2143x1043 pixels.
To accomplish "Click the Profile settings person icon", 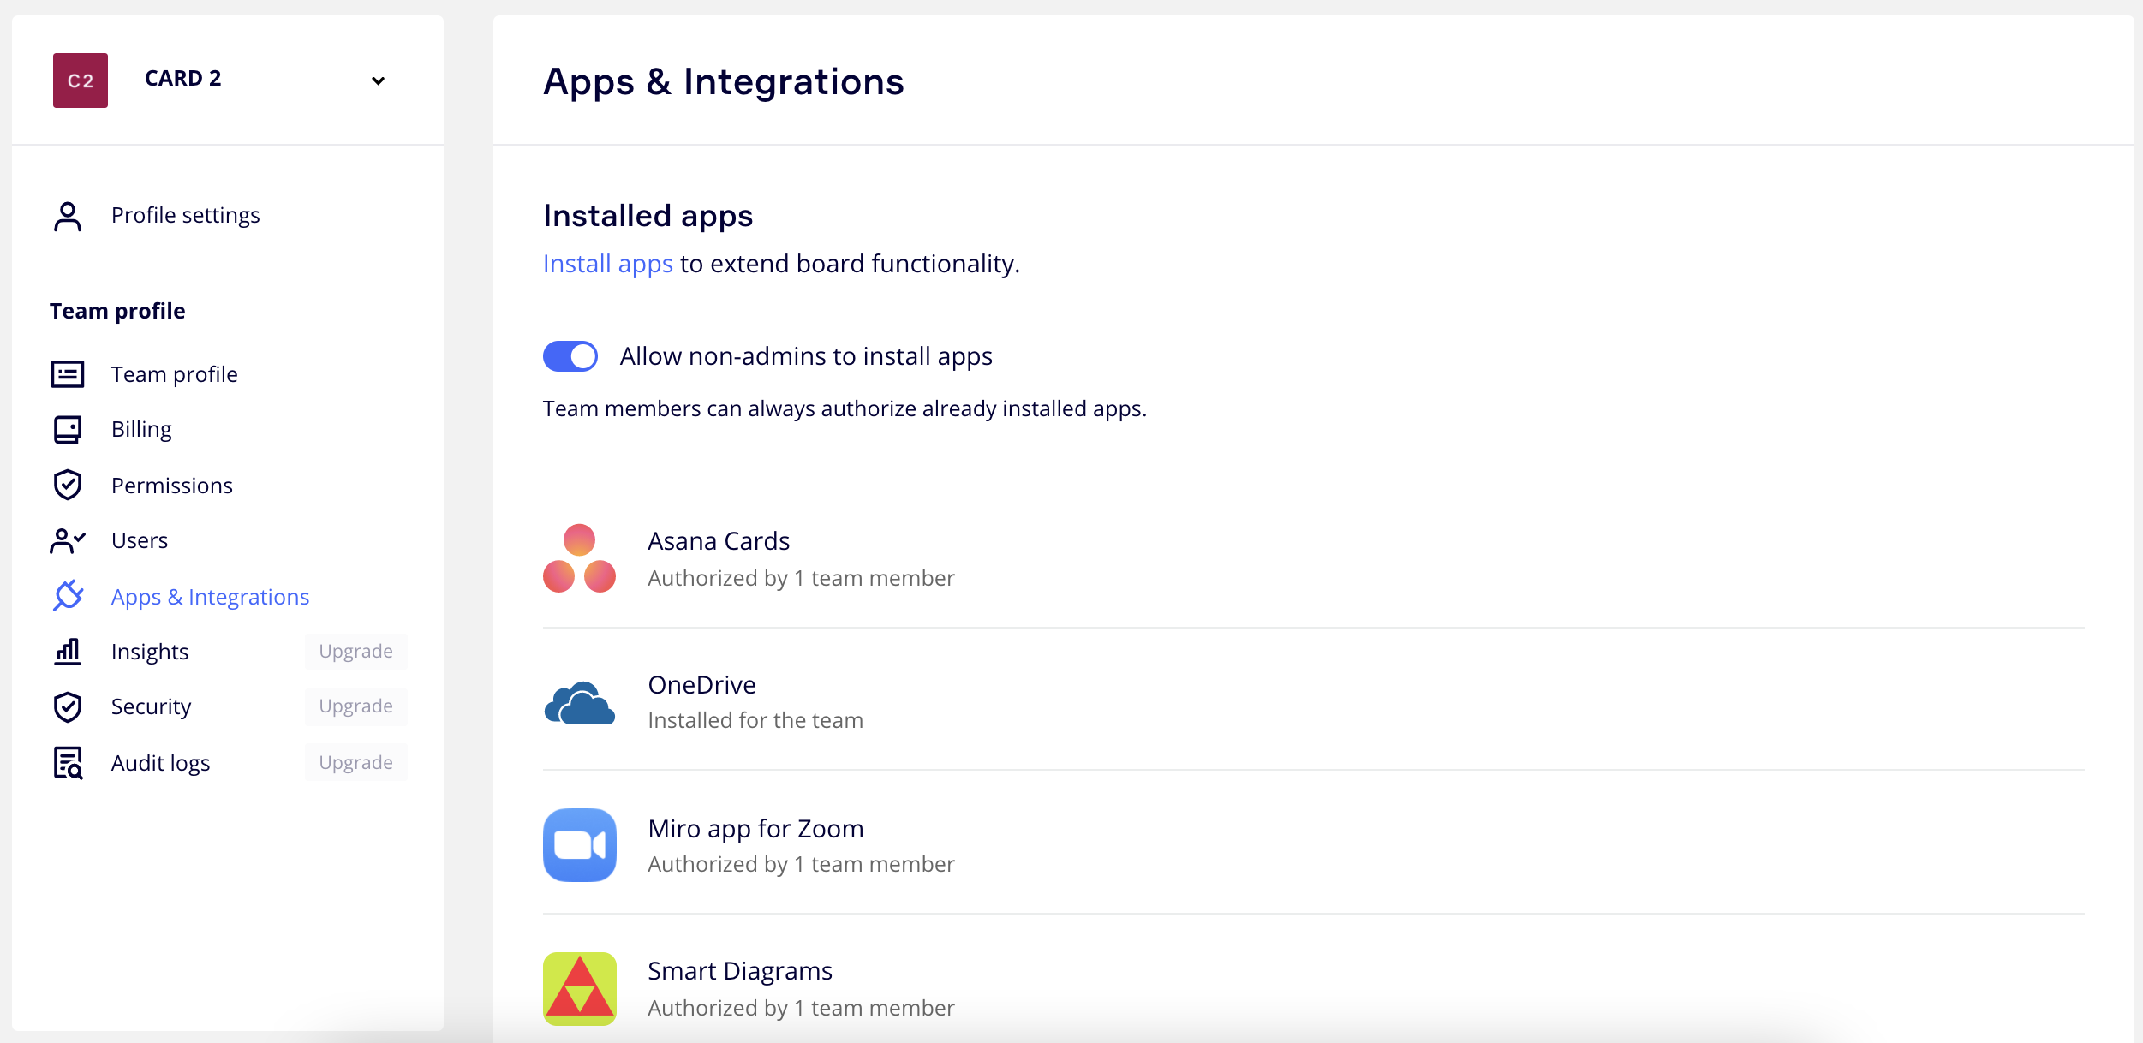I will pyautogui.click(x=68, y=216).
